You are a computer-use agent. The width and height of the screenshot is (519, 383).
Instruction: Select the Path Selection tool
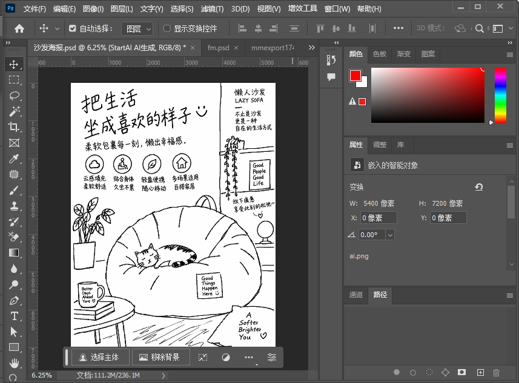14,332
